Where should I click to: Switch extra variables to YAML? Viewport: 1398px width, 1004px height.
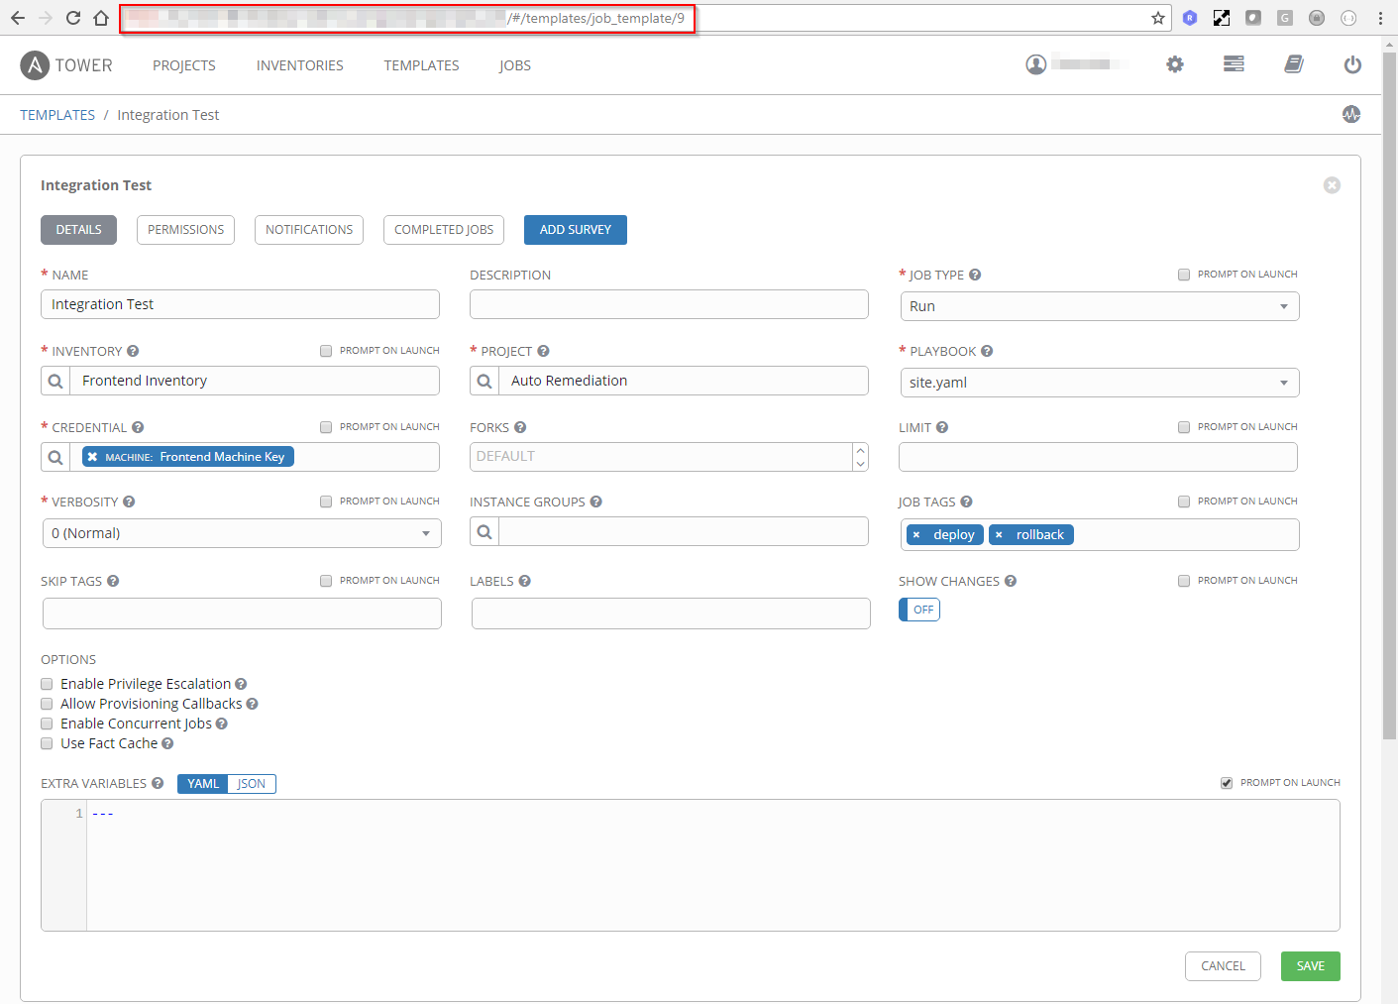(203, 784)
